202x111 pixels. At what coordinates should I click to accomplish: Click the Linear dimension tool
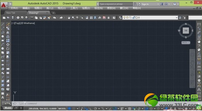tap(199, 24)
